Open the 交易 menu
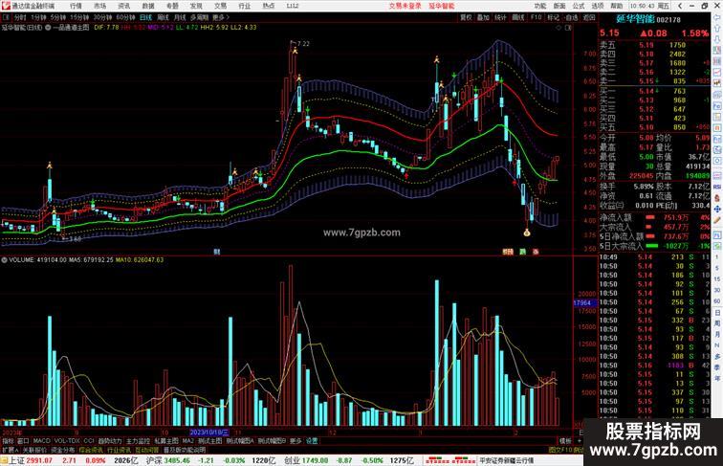The image size is (723, 466). pos(220,6)
